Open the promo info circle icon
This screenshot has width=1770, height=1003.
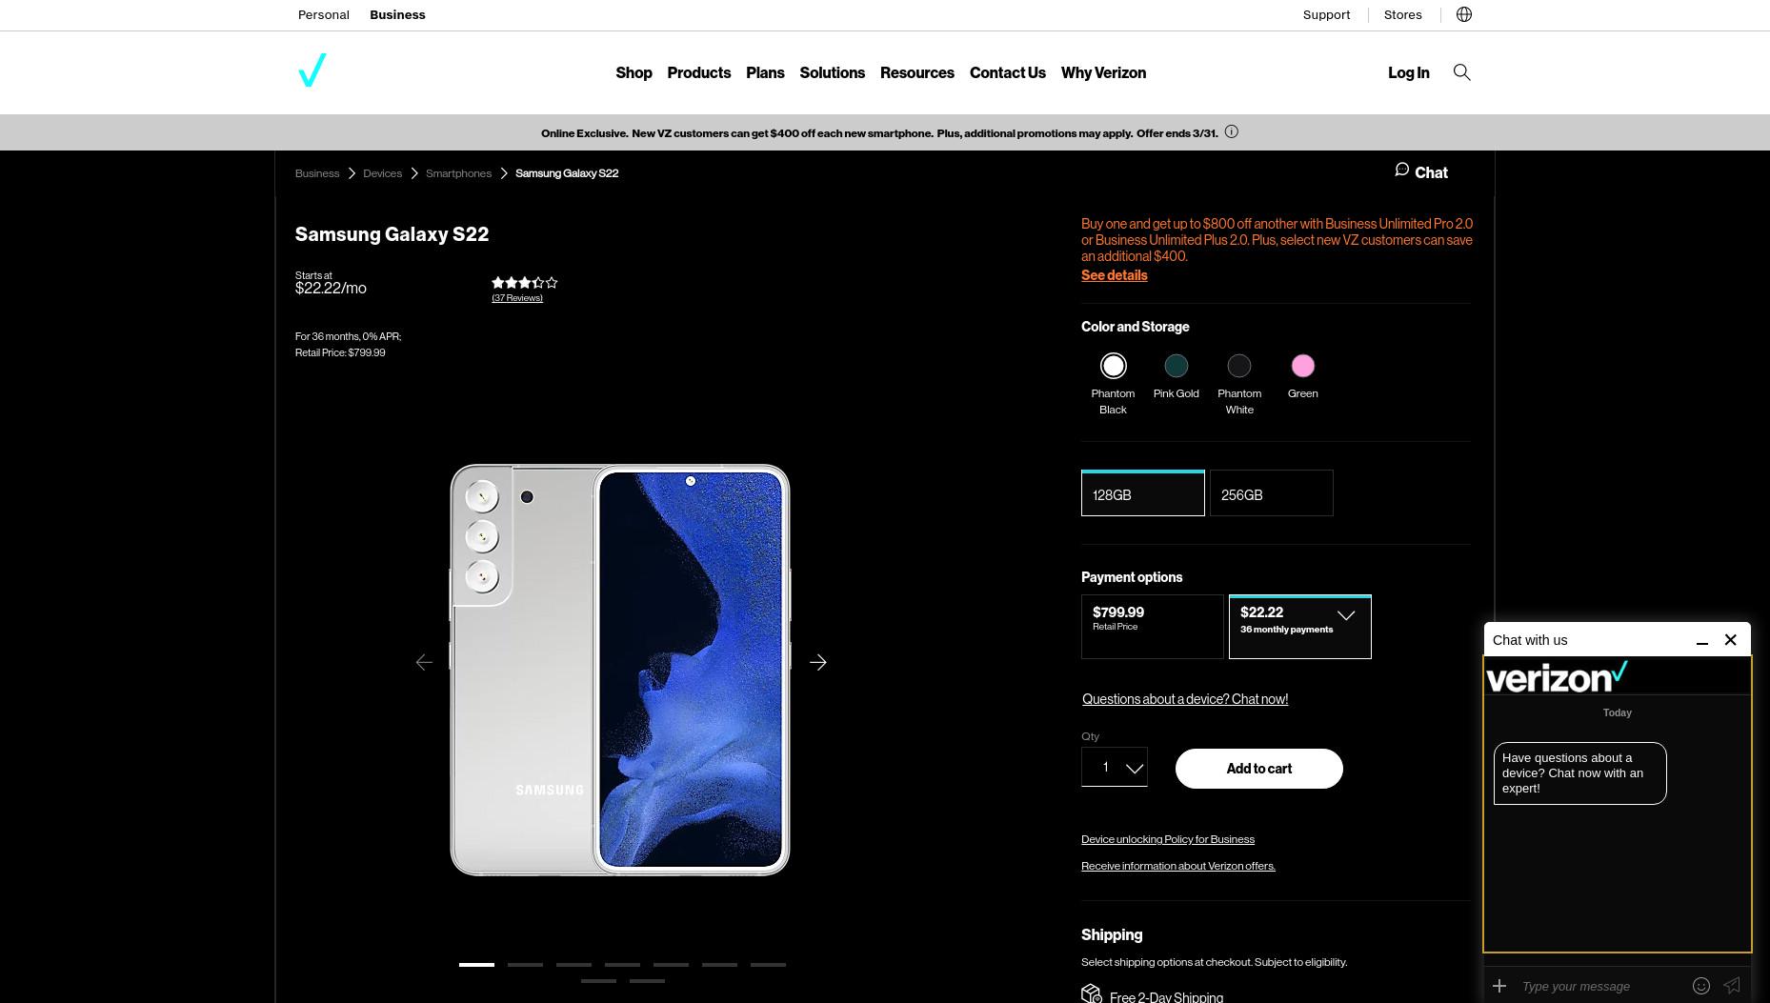(1232, 132)
